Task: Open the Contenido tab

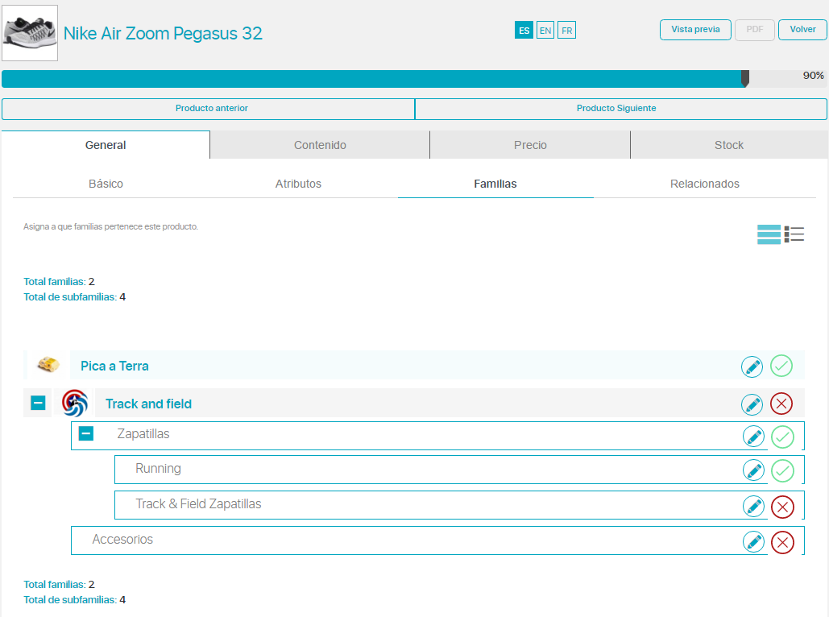Action: pyautogui.click(x=320, y=145)
